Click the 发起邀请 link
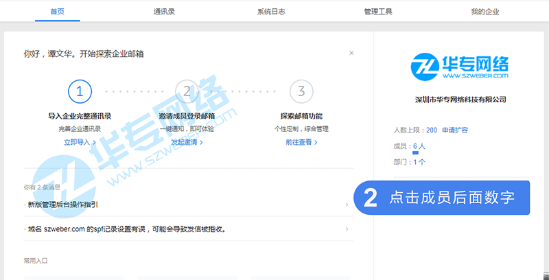 point(186,142)
